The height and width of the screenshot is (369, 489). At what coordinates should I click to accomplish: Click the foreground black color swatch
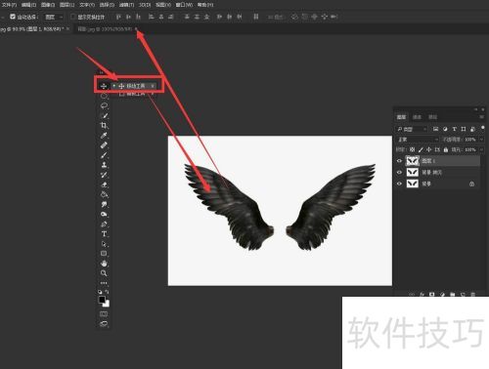coord(102,300)
